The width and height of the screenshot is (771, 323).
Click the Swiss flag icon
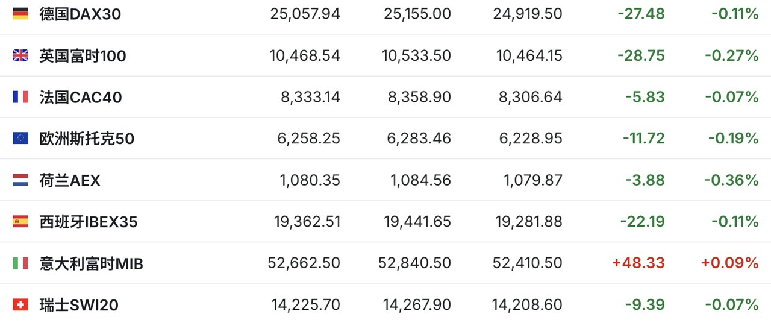20,305
